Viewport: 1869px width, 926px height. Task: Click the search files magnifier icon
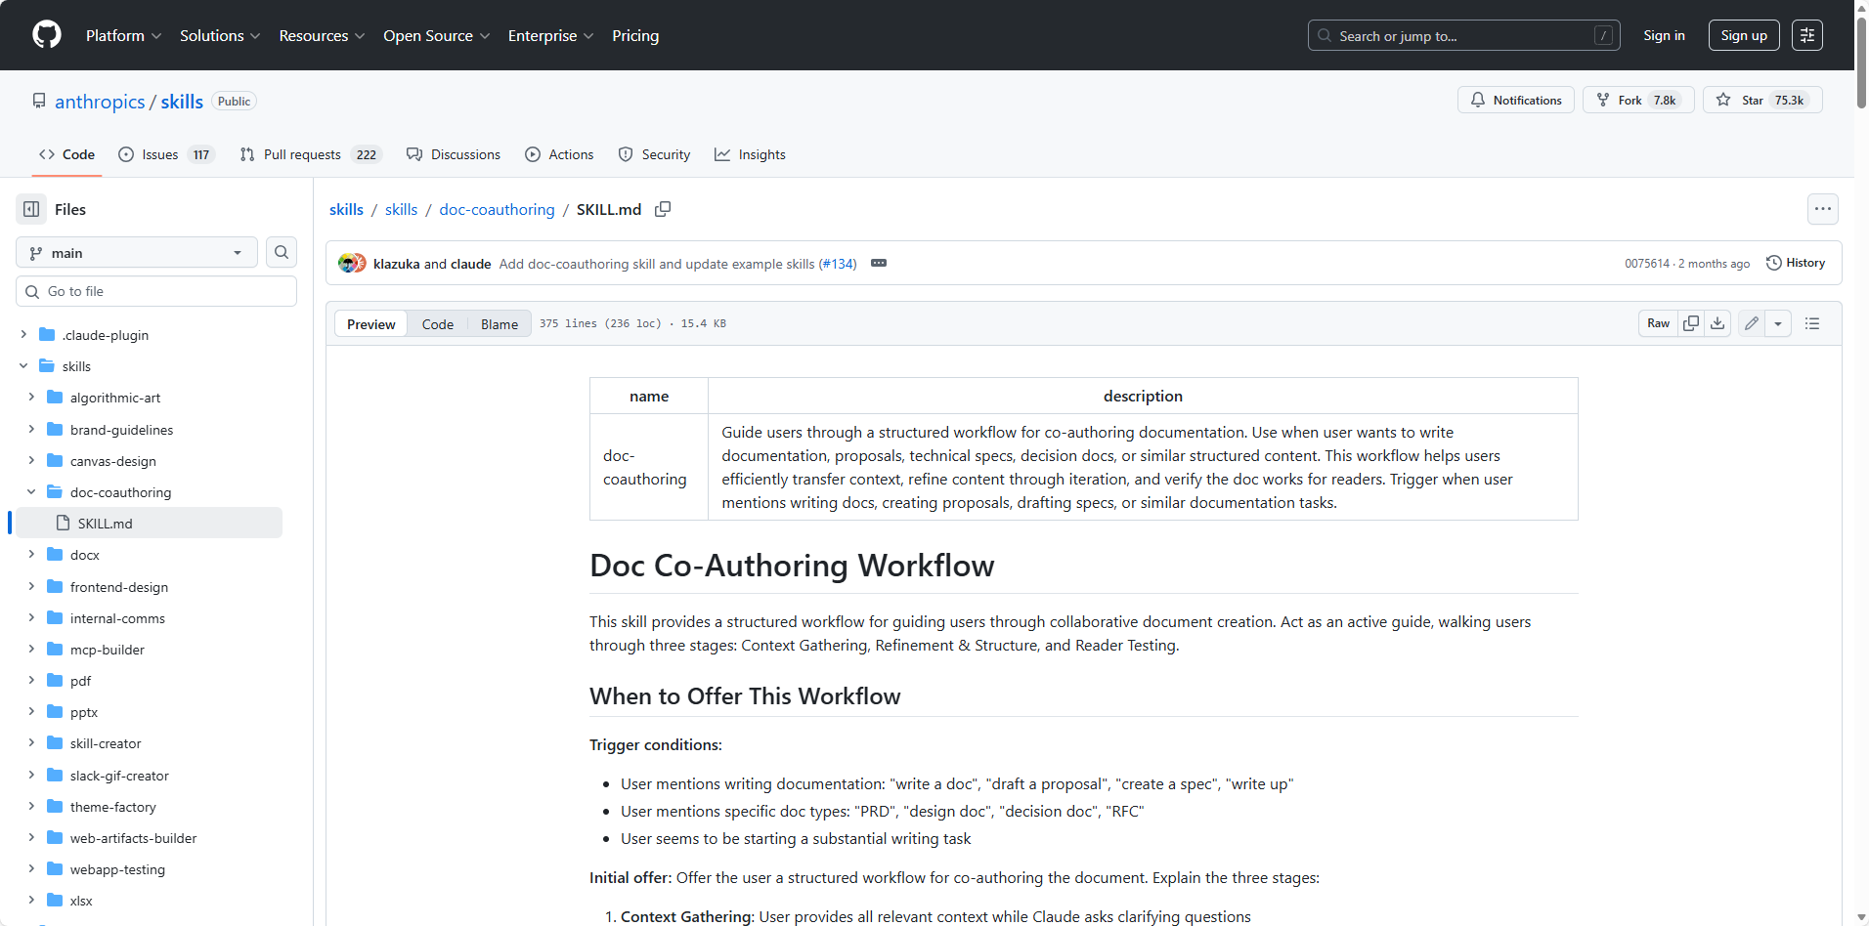(282, 252)
